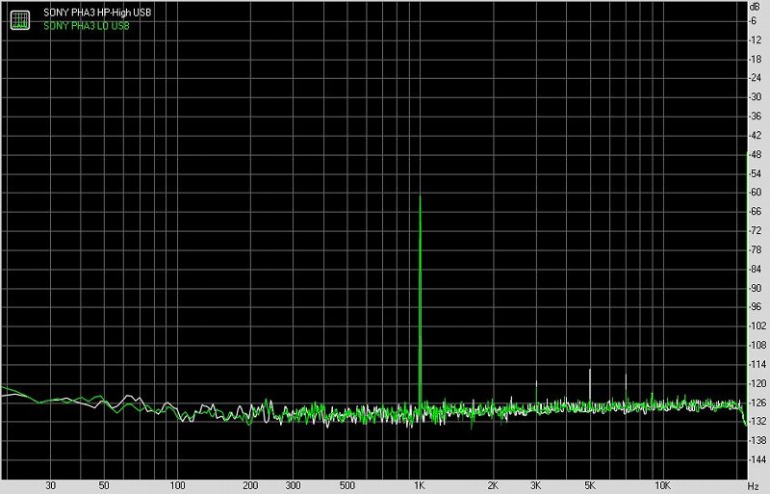
Task: Click the -90 dB scale label
Action: pyautogui.click(x=756, y=288)
